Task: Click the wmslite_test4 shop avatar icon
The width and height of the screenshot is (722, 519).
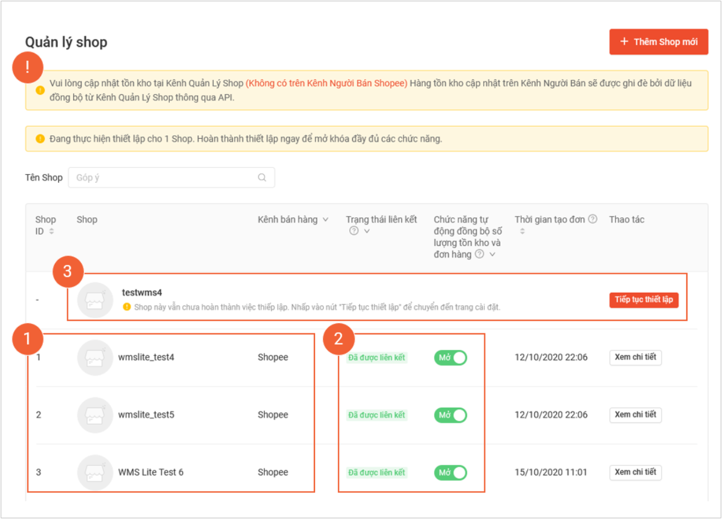Action: (x=95, y=358)
